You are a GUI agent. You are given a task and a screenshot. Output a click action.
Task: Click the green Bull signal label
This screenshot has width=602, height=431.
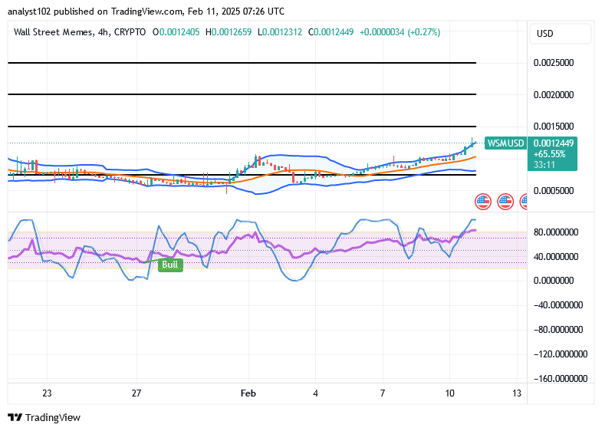tap(170, 265)
